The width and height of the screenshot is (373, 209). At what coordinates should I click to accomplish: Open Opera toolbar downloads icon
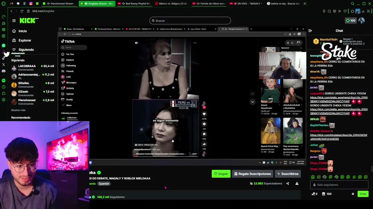[363, 11]
